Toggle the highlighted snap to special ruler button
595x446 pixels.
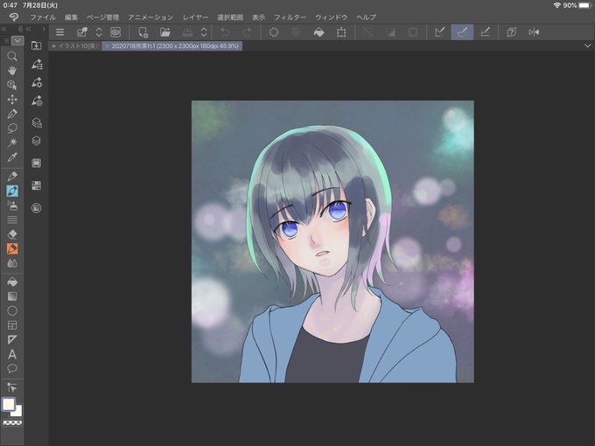pyautogui.click(x=462, y=32)
